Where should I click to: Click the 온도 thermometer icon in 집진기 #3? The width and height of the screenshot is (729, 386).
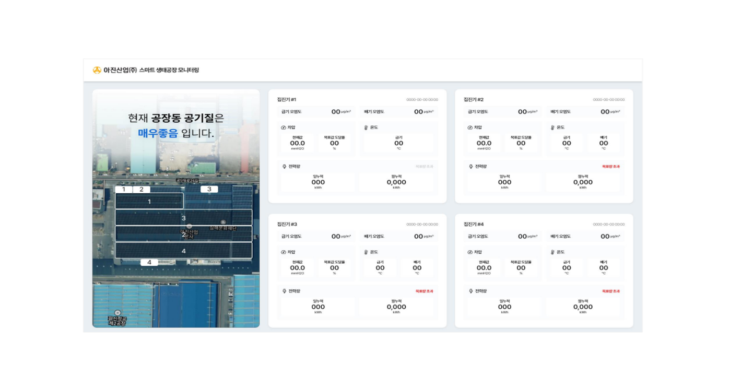pos(366,252)
